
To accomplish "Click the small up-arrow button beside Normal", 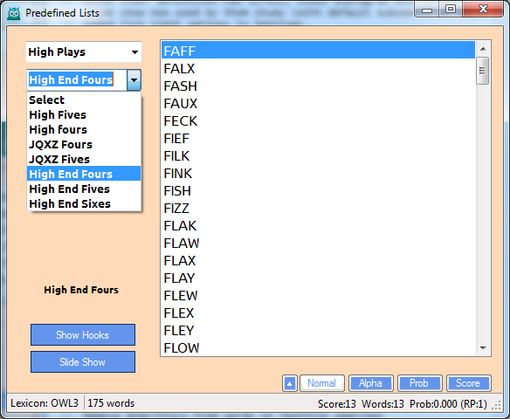I will 289,383.
